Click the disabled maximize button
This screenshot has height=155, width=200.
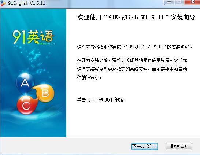179,2
